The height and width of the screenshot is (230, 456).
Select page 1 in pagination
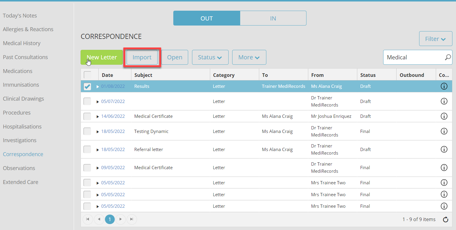[x=110, y=219]
